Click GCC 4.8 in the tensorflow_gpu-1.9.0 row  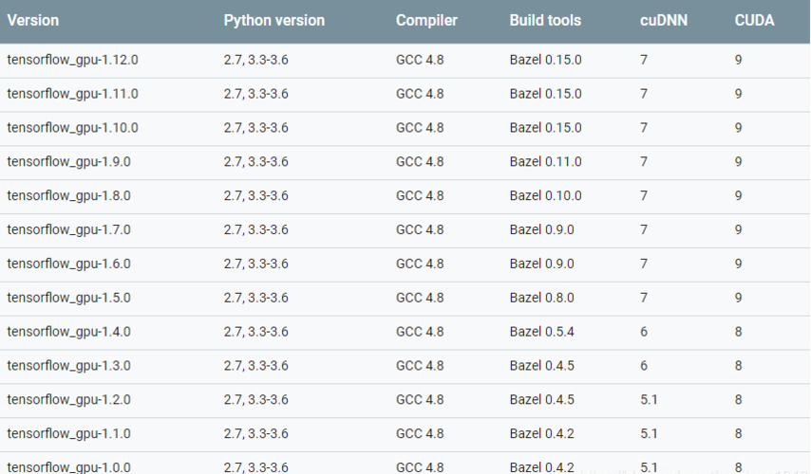420,162
